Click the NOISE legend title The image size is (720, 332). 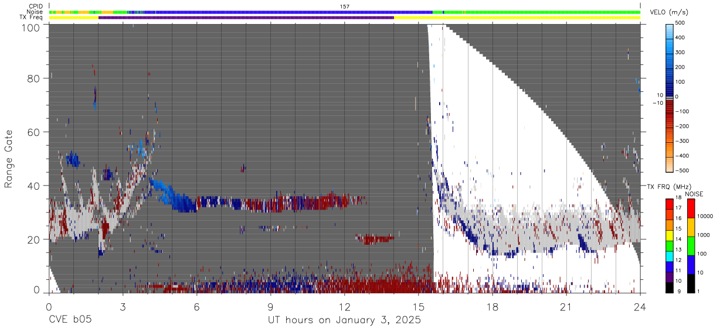(695, 194)
